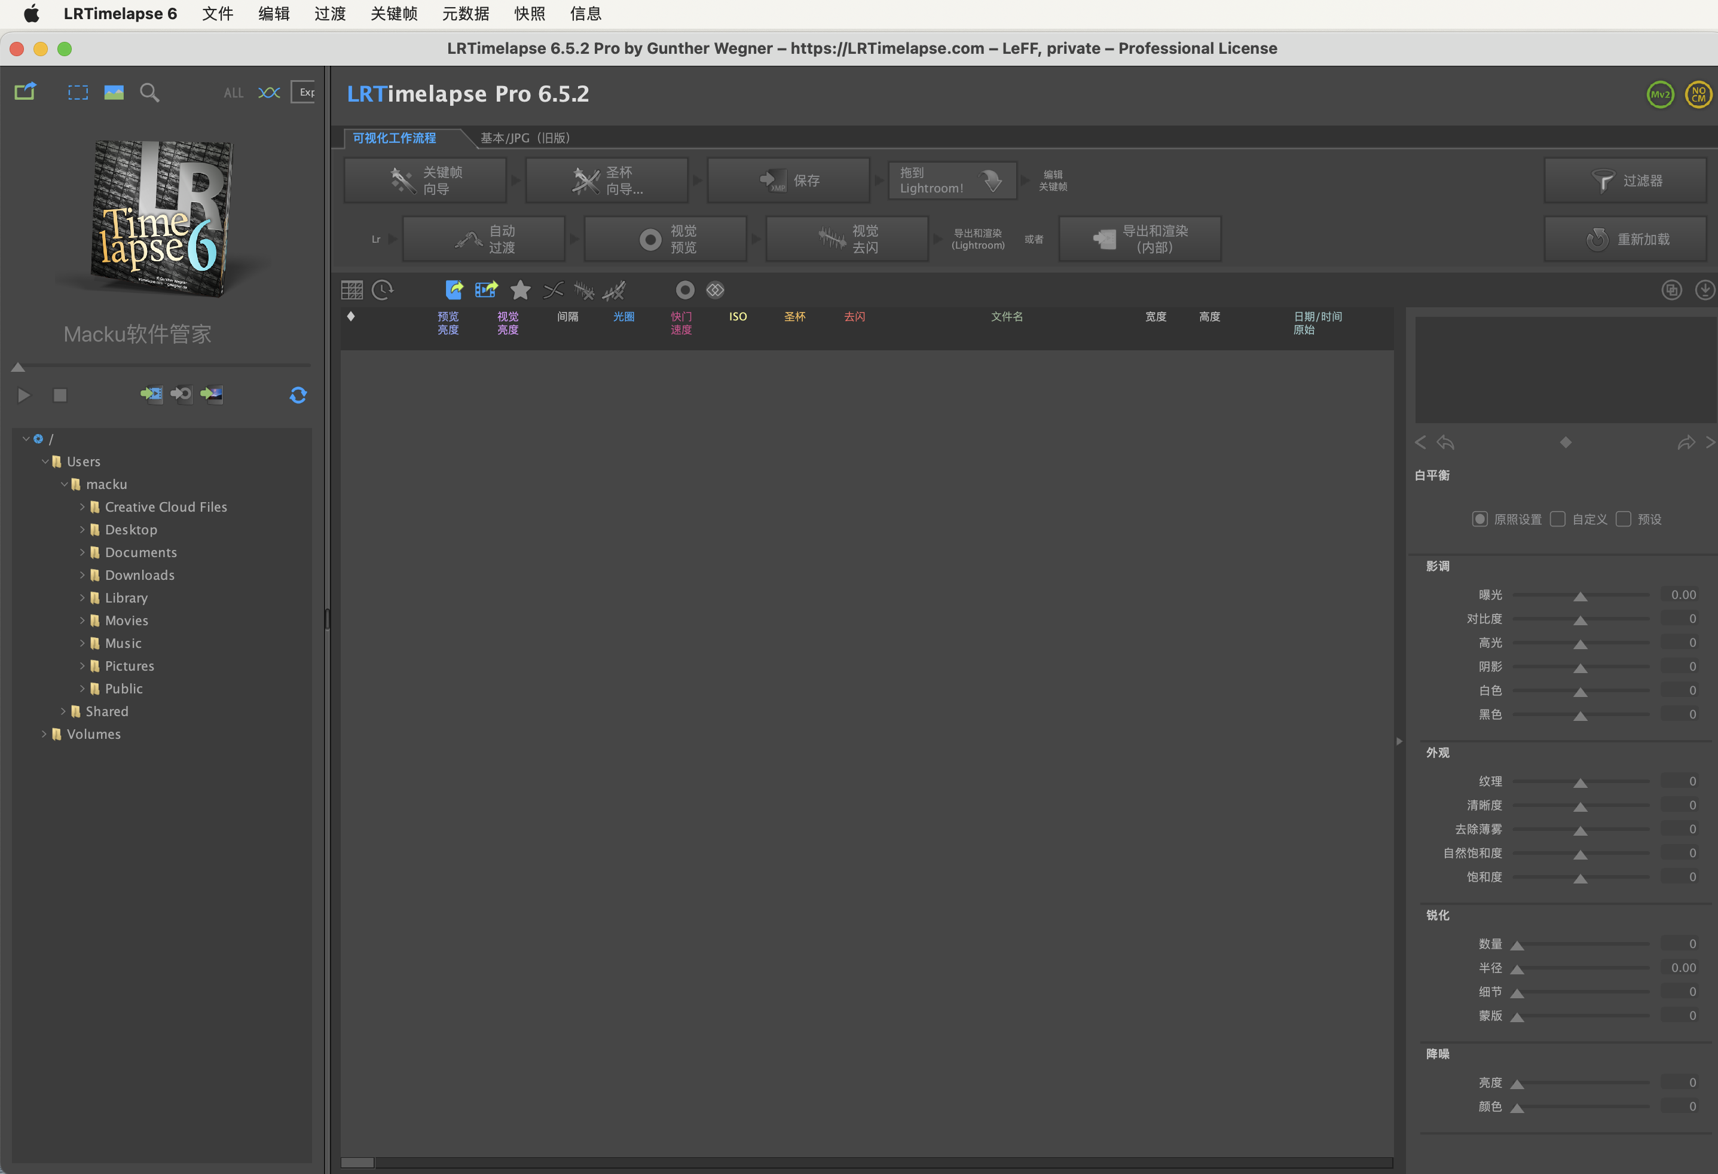The image size is (1718, 1174).
Task: Click the 对比度 contrast slider handle
Action: pos(1581,620)
